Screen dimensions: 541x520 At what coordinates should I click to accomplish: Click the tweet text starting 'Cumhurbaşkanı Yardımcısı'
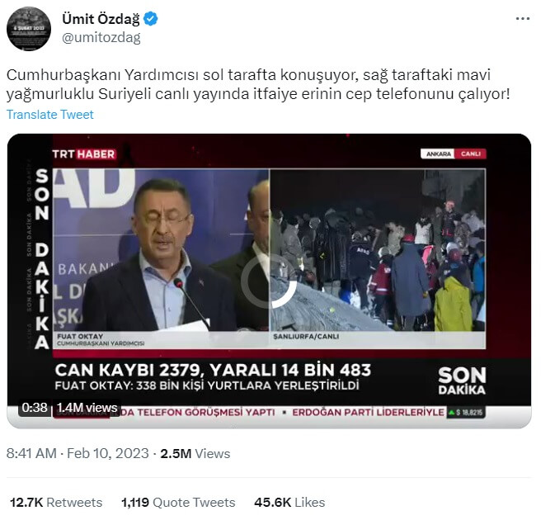pos(258,85)
